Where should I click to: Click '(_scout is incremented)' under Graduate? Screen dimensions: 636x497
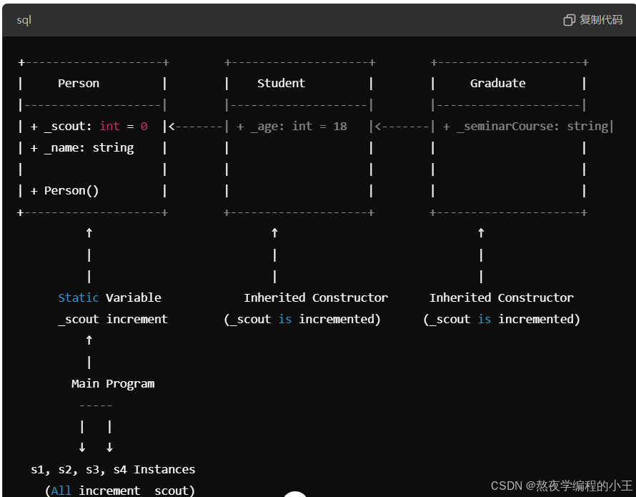(502, 319)
